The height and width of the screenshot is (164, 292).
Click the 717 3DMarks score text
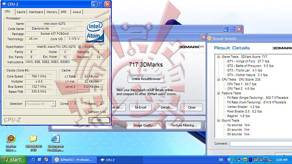146,65
